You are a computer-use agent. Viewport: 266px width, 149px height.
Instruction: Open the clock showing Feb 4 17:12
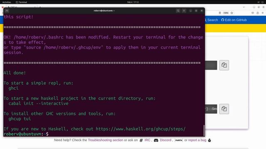(x=133, y=2)
